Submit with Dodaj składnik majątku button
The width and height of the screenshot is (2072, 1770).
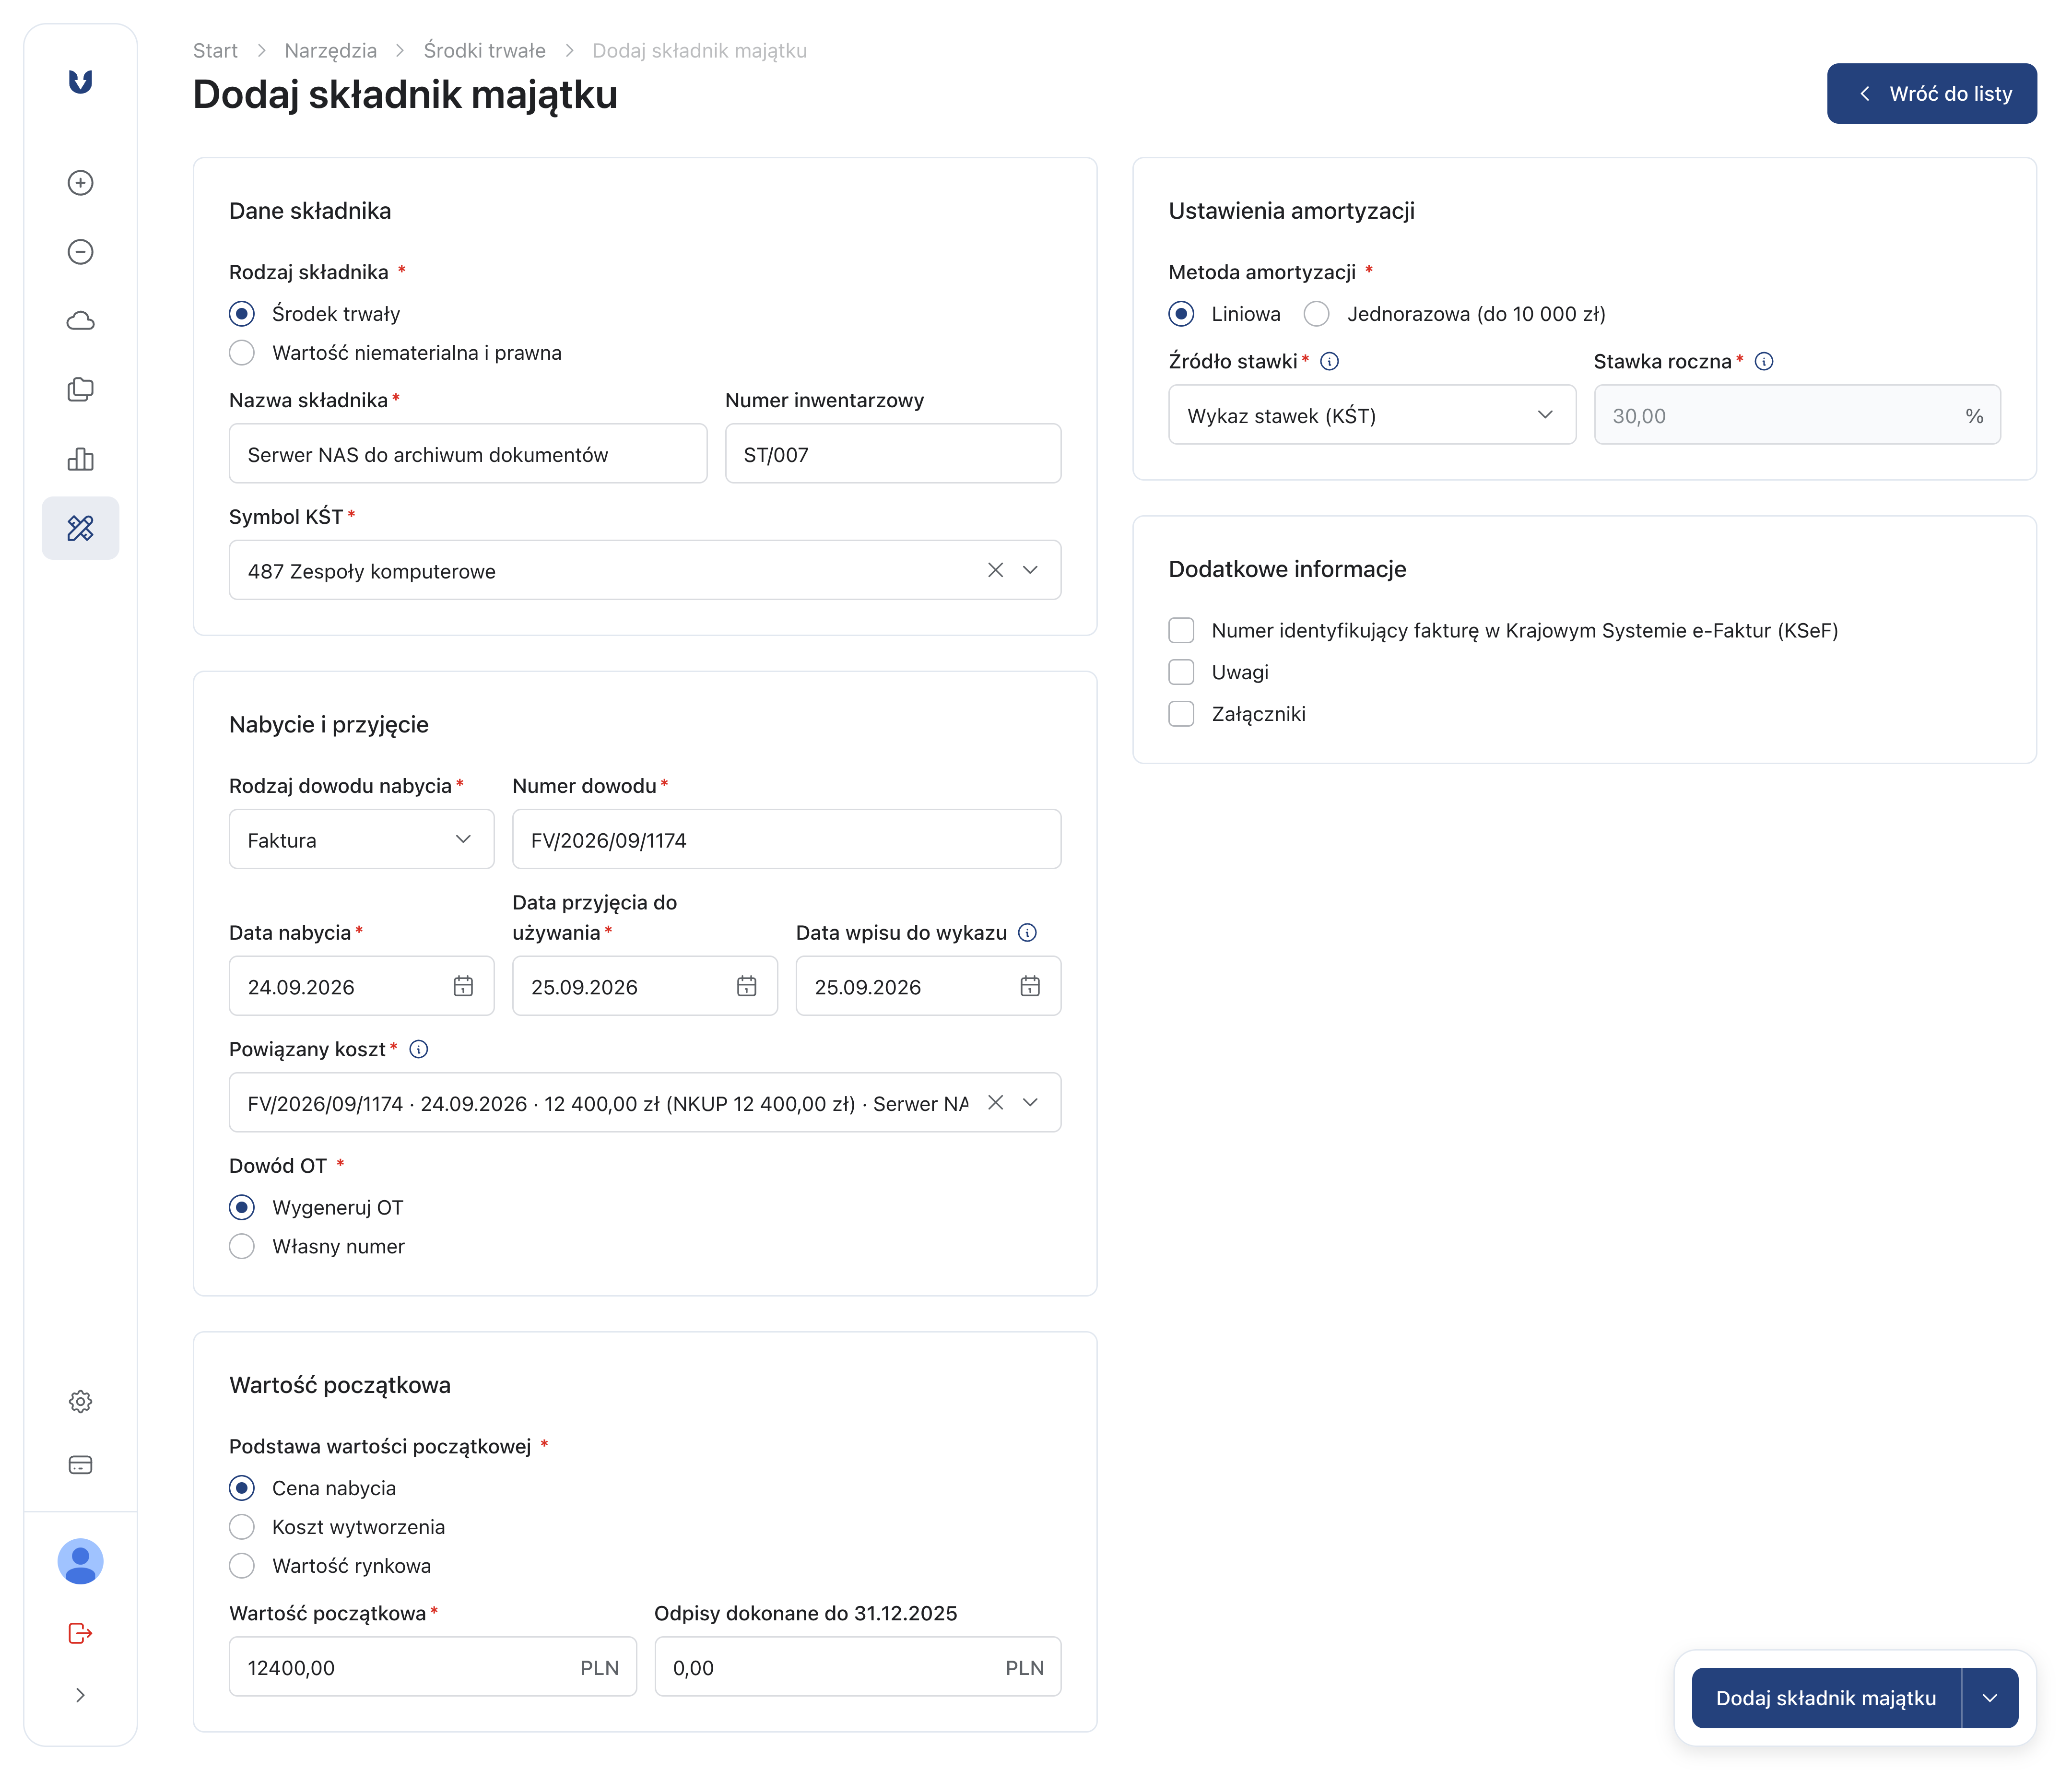pos(1825,1697)
